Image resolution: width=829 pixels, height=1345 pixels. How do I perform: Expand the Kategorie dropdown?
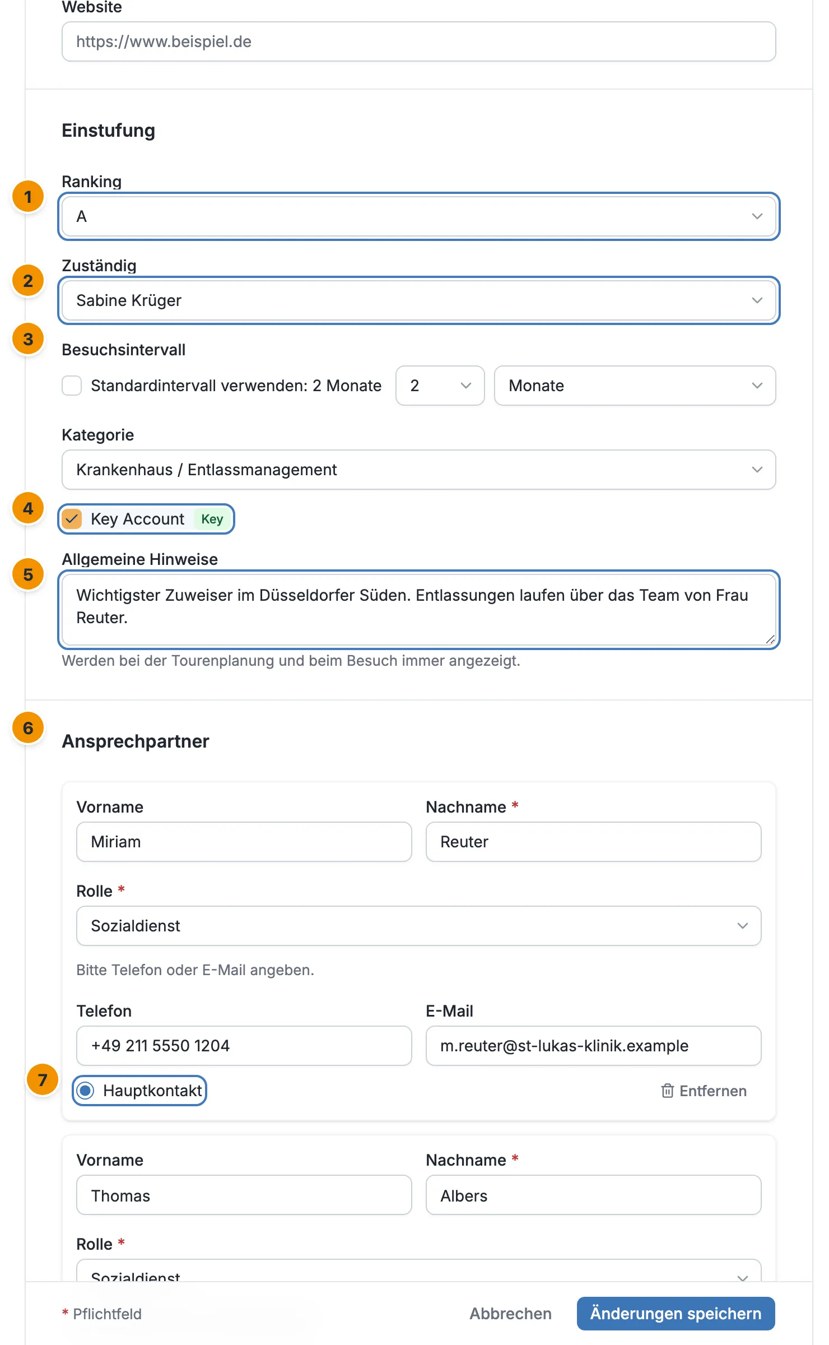coord(419,470)
